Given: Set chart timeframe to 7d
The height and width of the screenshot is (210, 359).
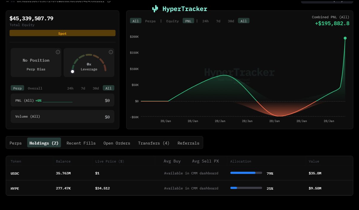Looking at the screenshot, I should click(218, 21).
